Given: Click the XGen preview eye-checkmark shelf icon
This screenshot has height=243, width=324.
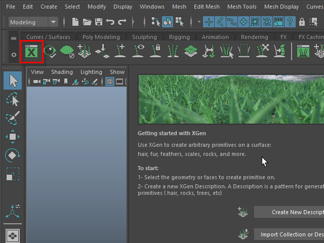Looking at the screenshot, I should click(50, 52).
